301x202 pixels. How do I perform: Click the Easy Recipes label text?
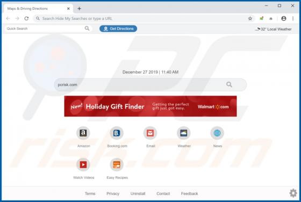[117, 178]
